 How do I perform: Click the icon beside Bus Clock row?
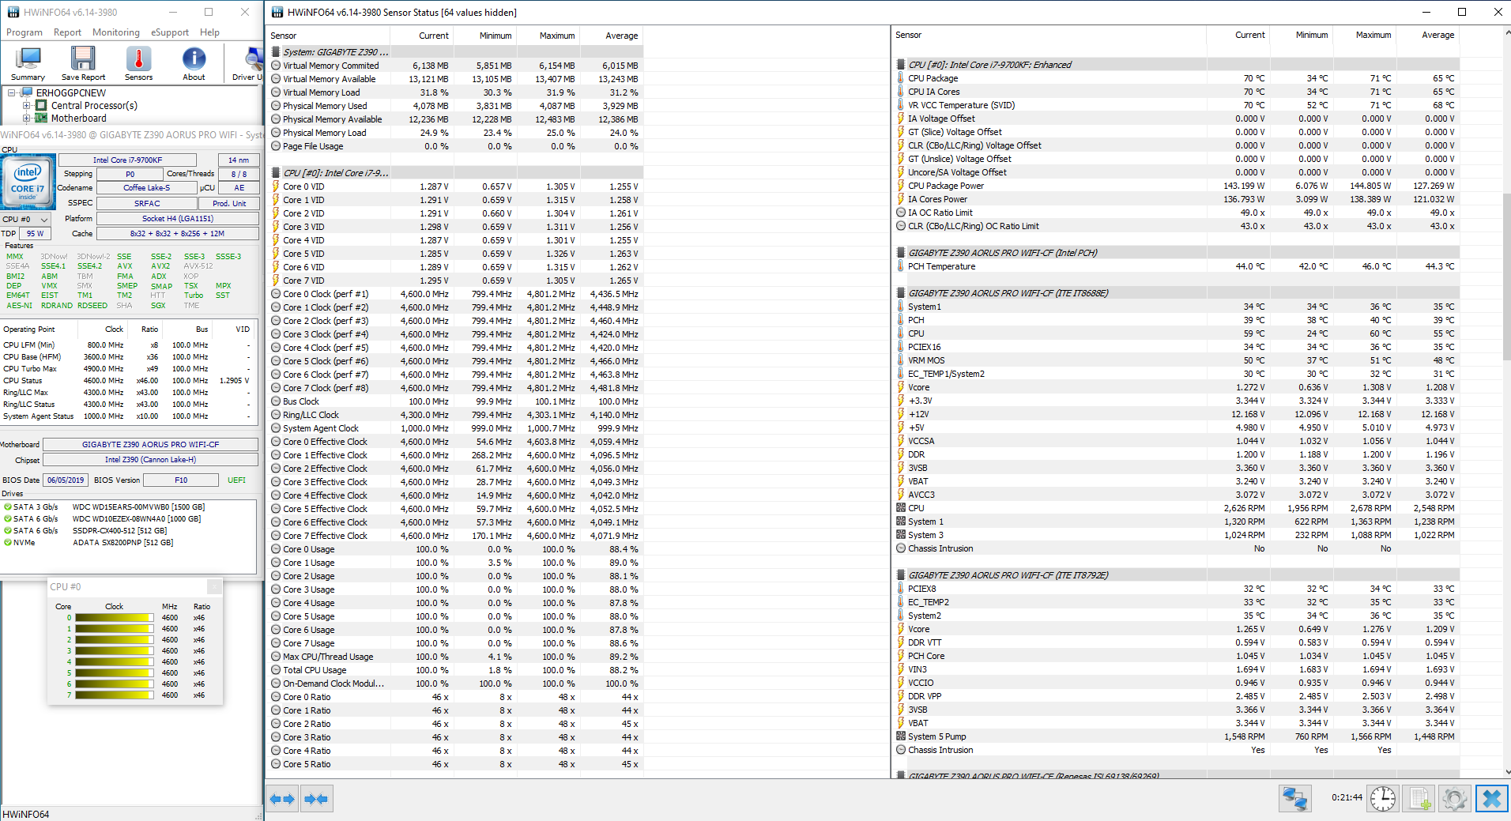point(276,401)
